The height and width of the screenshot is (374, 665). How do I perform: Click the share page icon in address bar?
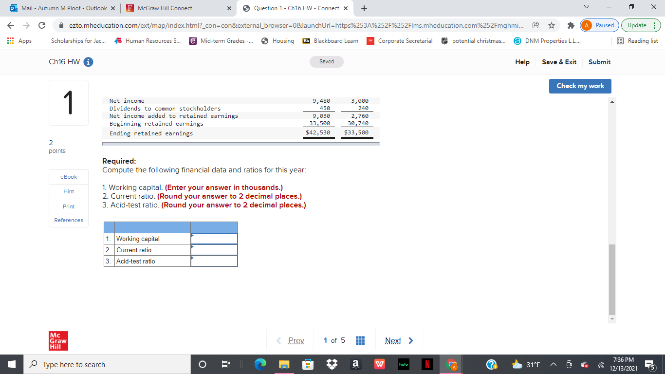coord(536,25)
